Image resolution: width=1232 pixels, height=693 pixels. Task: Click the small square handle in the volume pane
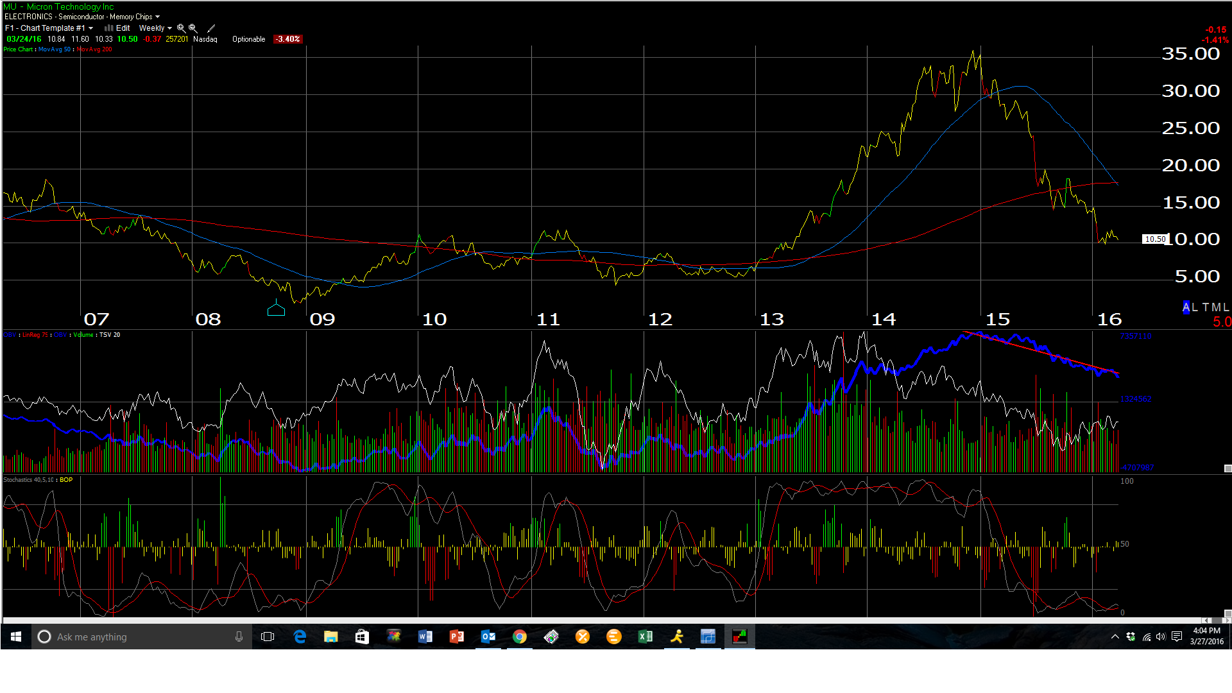(x=1228, y=468)
